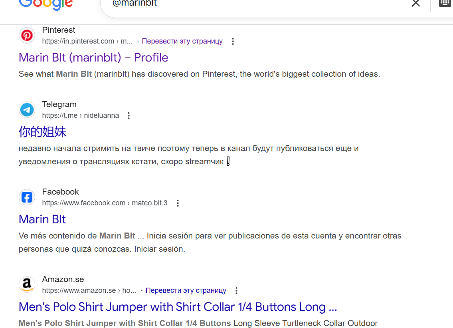
Task: Click the snippet starting 'See what Marin Blt'
Action: [x=199, y=74]
